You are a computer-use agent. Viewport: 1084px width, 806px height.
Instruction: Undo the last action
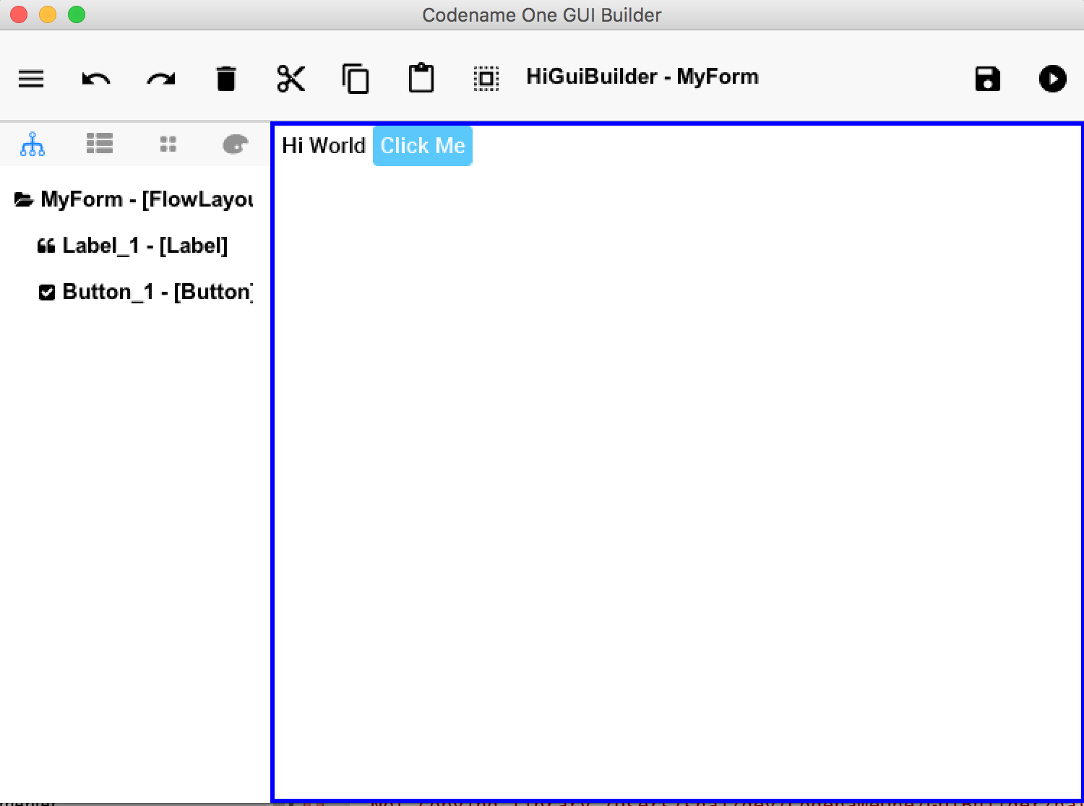[95, 78]
